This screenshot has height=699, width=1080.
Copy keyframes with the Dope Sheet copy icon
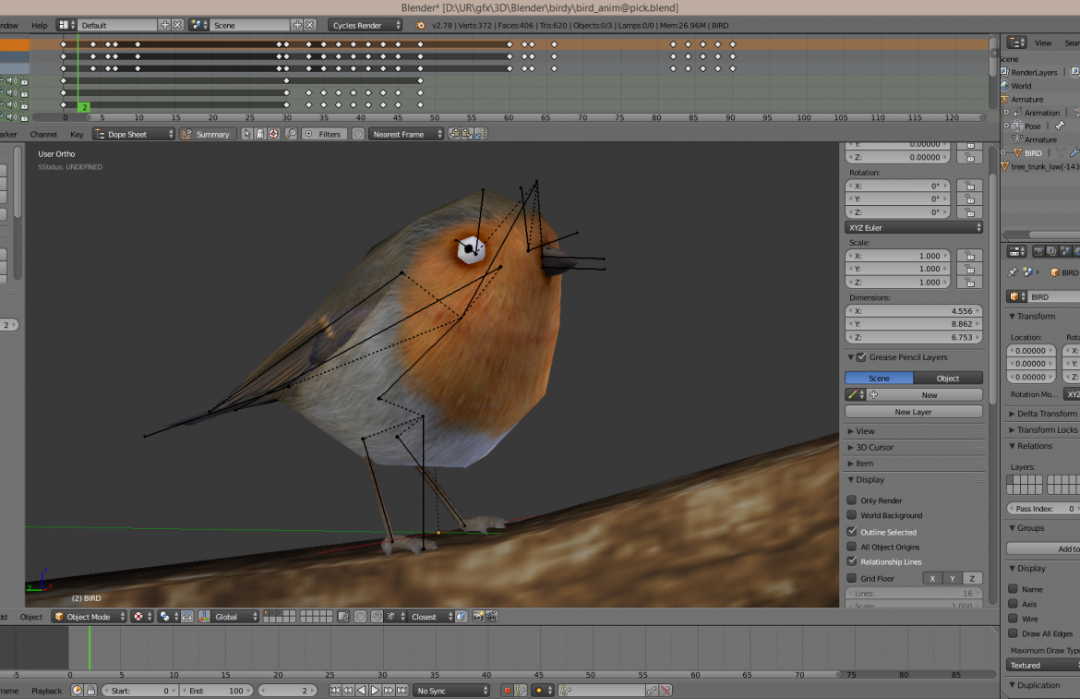tap(454, 134)
